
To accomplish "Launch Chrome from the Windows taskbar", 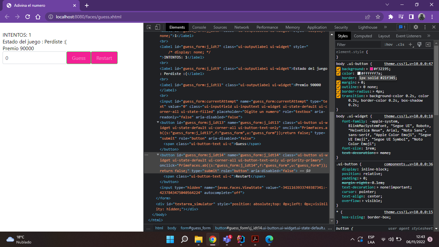I will point(212,239).
